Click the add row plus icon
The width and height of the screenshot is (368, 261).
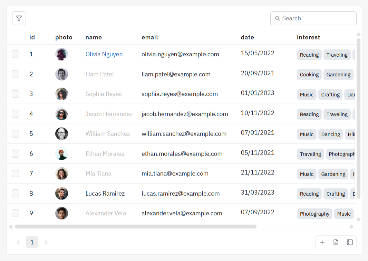tap(322, 242)
